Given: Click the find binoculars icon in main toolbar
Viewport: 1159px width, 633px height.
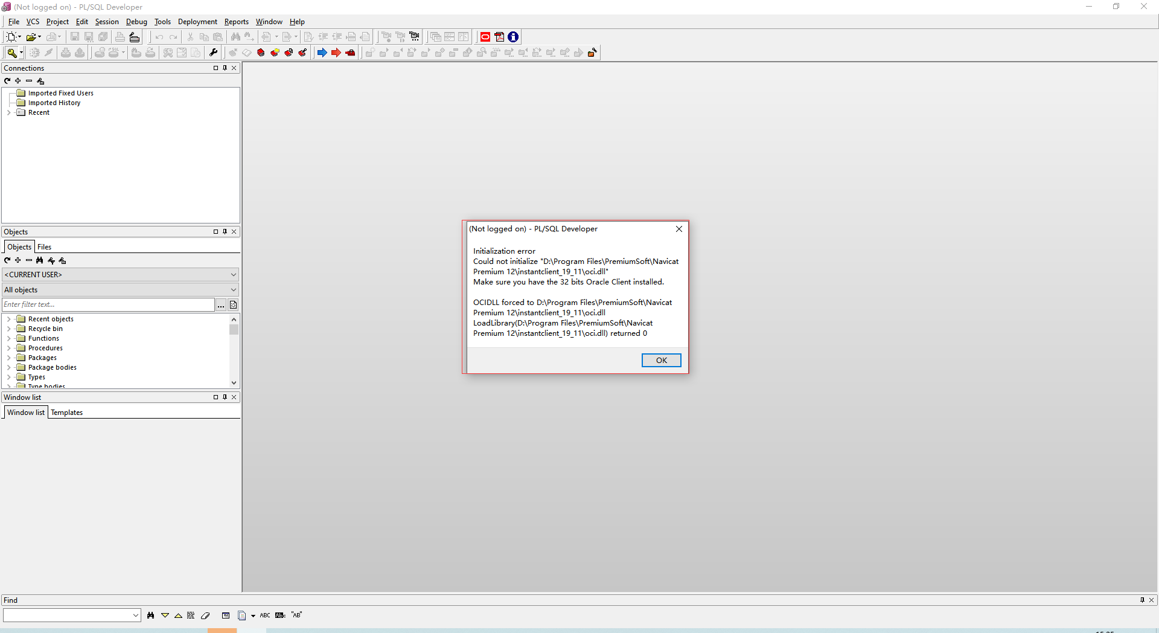Looking at the screenshot, I should pos(235,37).
